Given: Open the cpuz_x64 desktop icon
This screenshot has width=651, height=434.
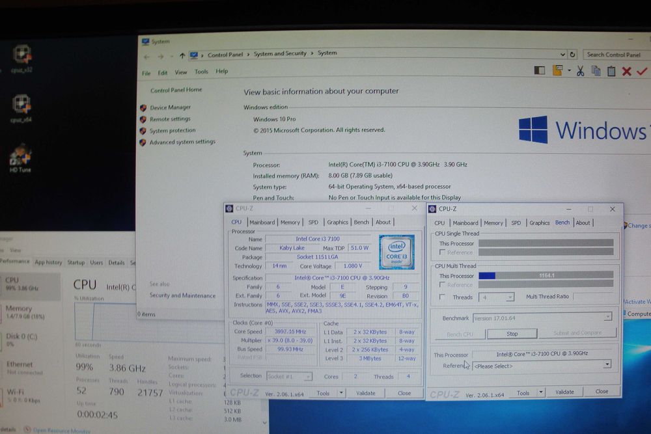Looking at the screenshot, I should [x=21, y=104].
